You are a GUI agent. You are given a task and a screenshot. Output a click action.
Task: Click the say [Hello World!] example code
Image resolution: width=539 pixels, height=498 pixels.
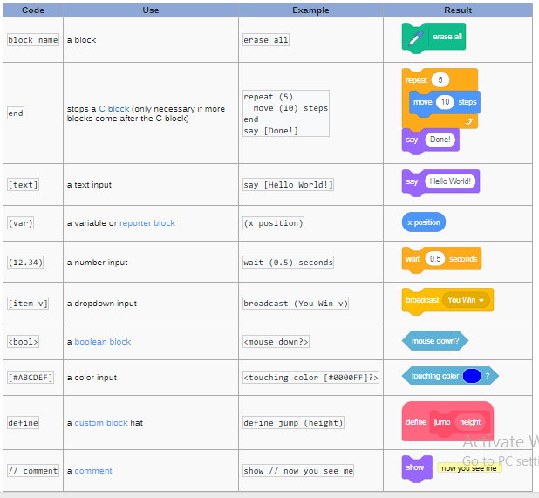(x=288, y=185)
